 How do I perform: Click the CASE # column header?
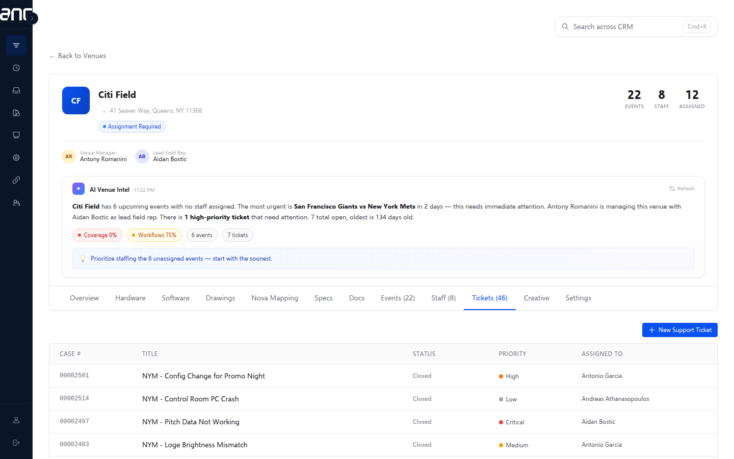70,354
